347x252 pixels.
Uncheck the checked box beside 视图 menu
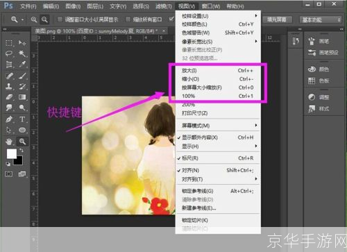(x=171, y=19)
